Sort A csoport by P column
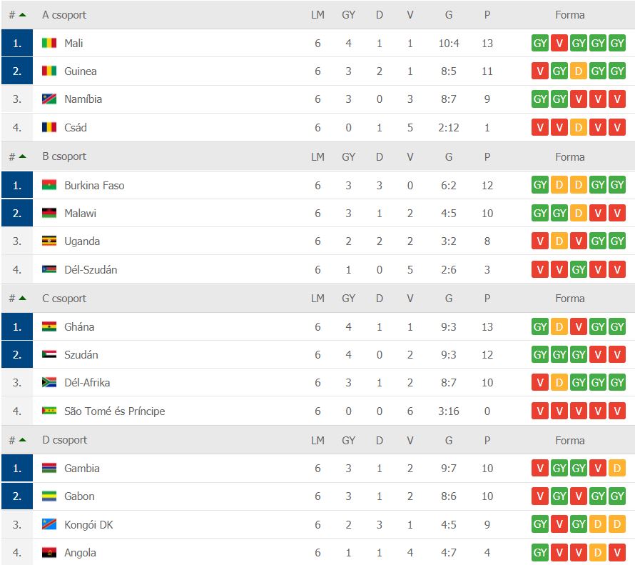The image size is (635, 565). [487, 14]
